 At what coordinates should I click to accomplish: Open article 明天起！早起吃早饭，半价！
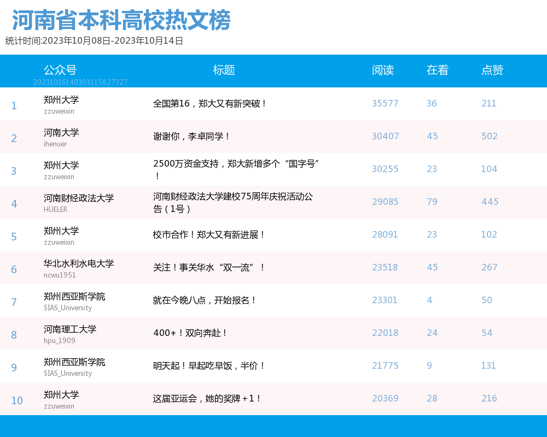[x=209, y=365]
